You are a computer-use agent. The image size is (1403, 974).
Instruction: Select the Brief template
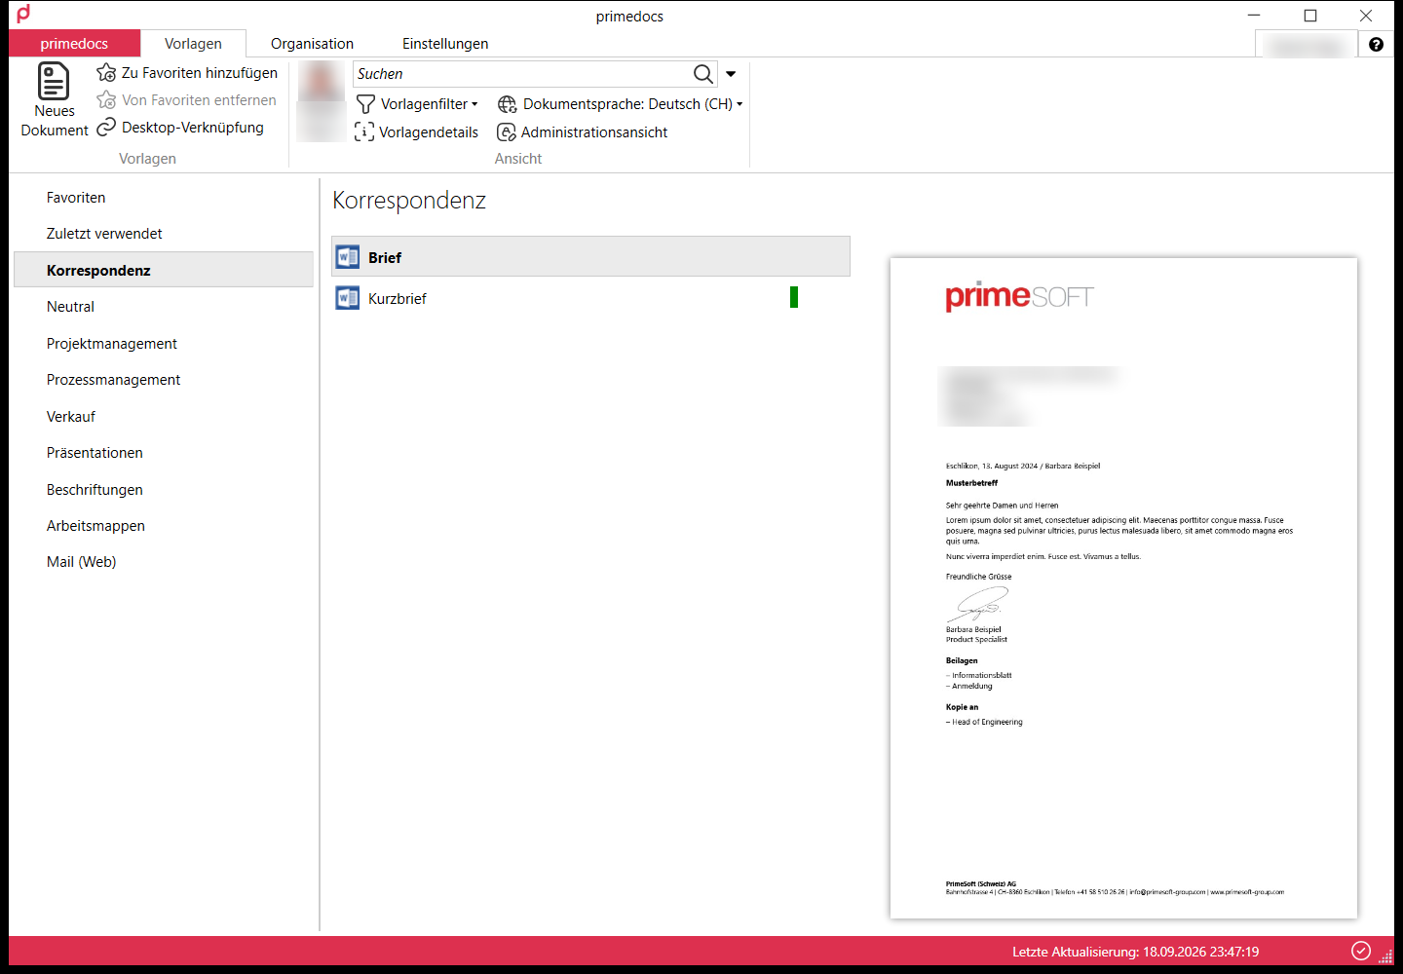tap(590, 256)
